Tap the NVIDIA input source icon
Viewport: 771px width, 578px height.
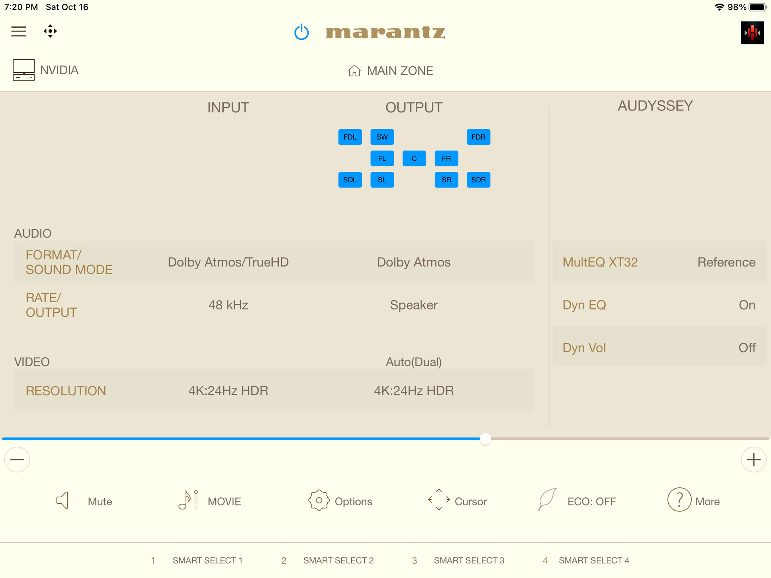[x=24, y=70]
